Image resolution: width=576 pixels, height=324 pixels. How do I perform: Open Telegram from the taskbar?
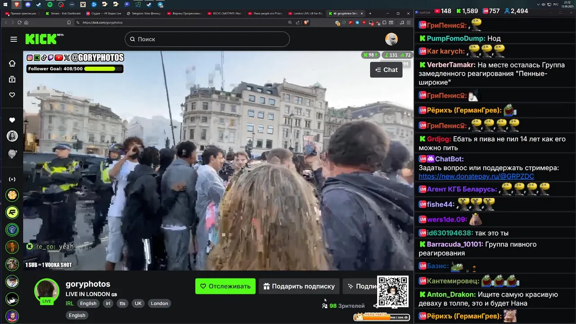pyautogui.click(x=160, y=4)
